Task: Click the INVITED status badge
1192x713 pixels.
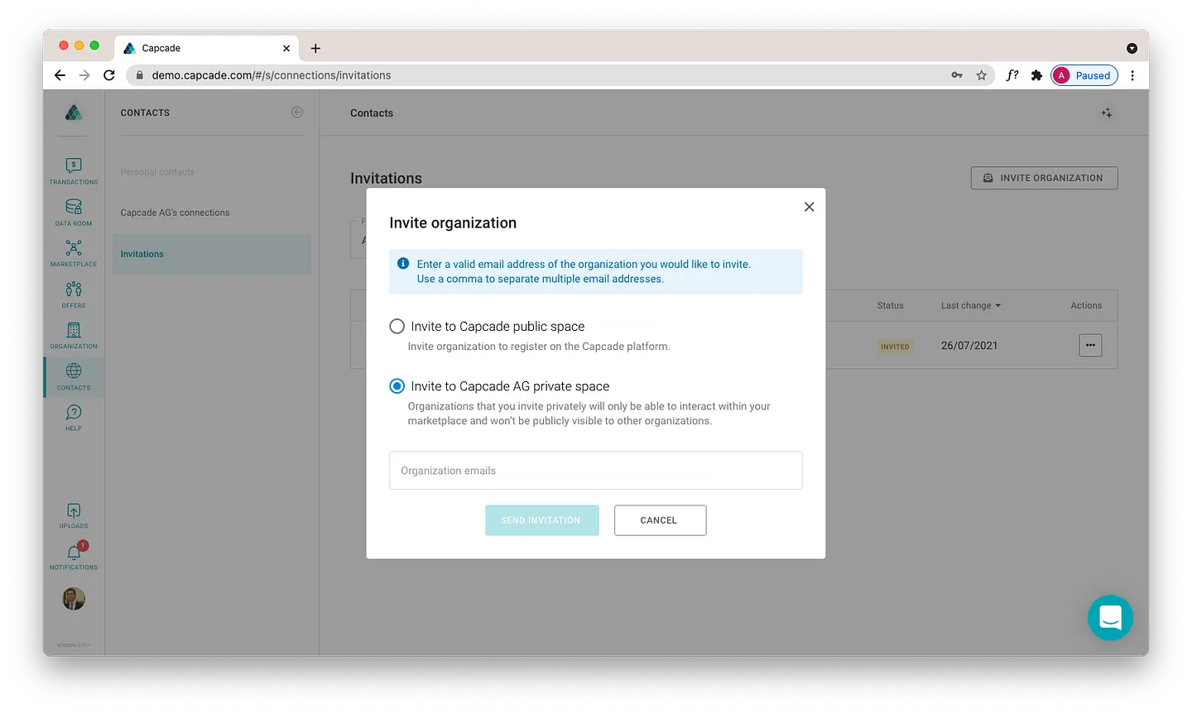Action: pos(895,347)
